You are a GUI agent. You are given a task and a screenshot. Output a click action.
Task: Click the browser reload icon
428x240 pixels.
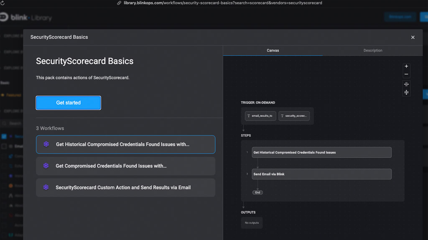tap(3, 3)
